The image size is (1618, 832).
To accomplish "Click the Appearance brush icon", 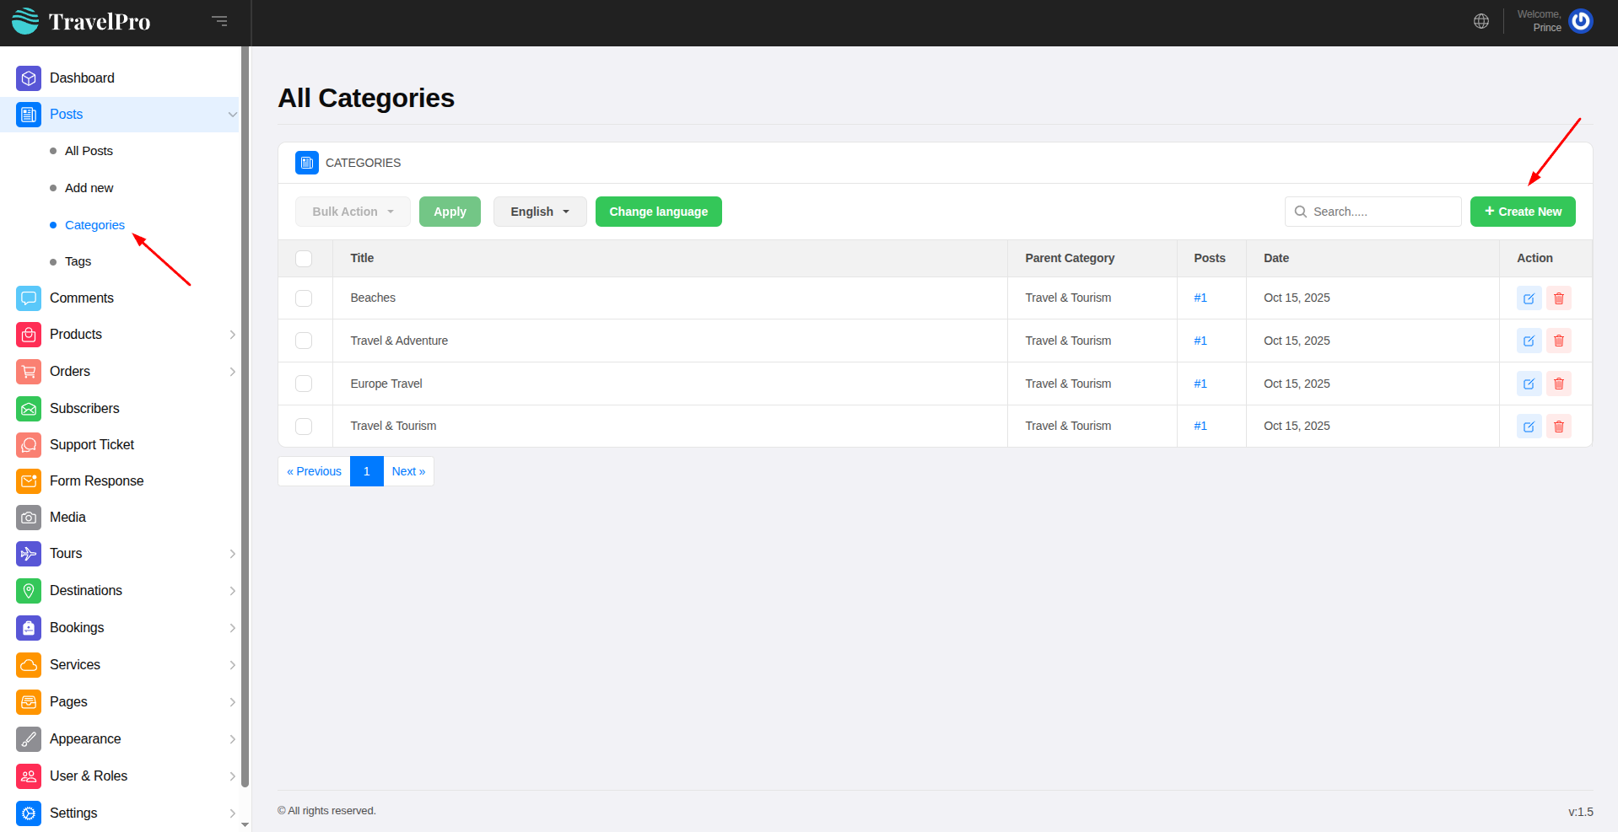I will pos(29,739).
